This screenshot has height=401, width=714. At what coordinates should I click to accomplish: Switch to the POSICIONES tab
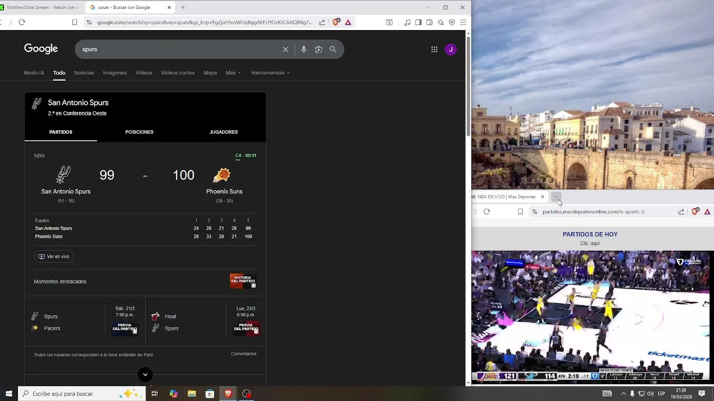coord(139,132)
